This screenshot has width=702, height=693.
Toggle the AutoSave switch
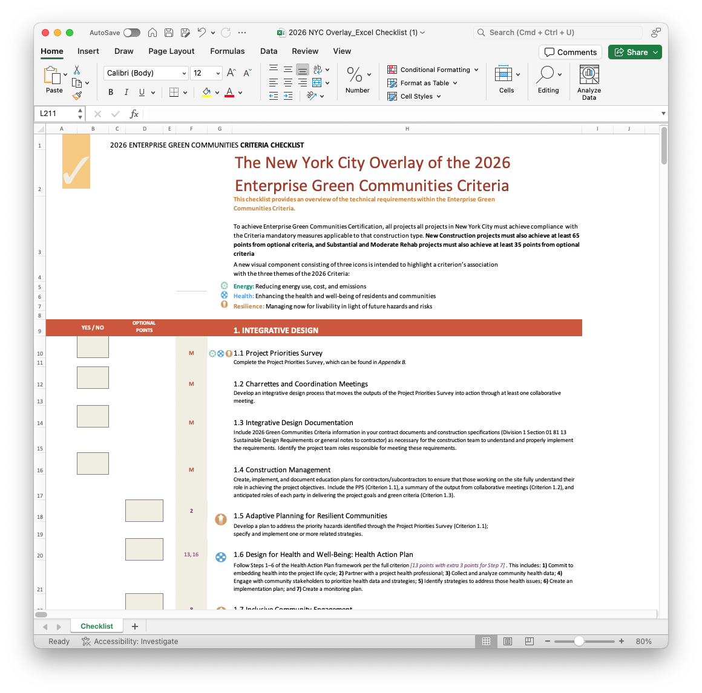[132, 33]
